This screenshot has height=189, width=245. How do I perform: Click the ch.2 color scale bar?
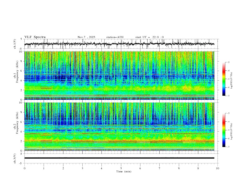224,130
